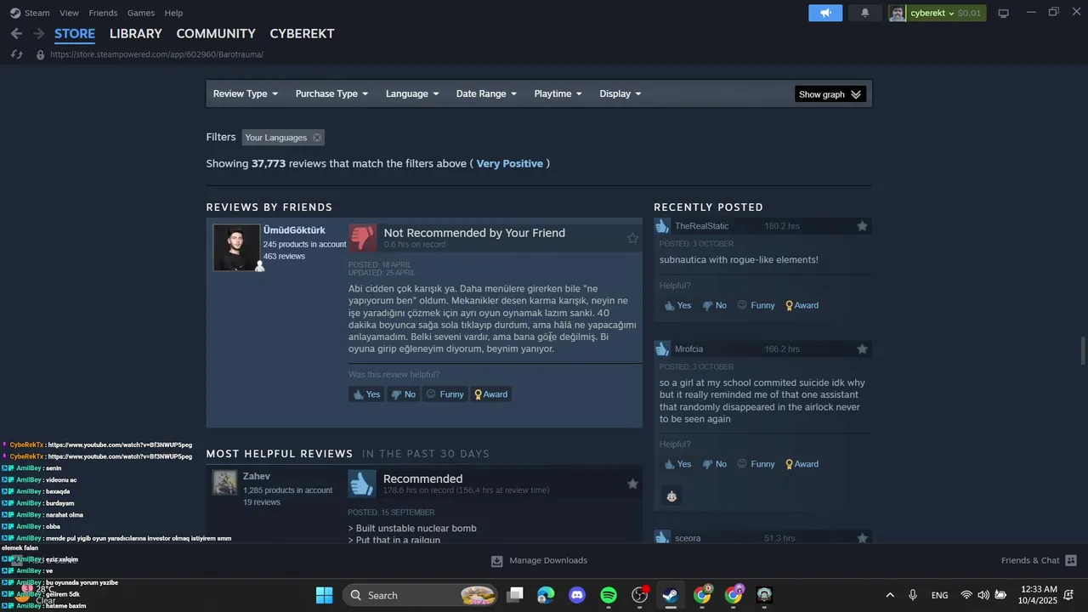Star sceora's recent review

(x=862, y=538)
